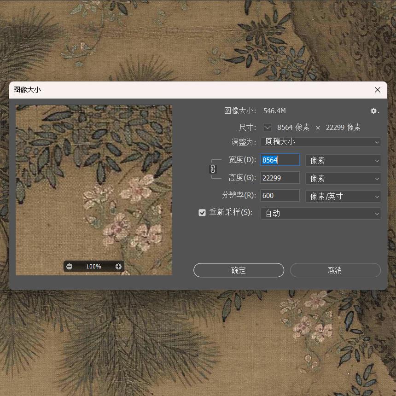Focus the 高度 input field showing 22299
This screenshot has height=396, width=396.
[280, 178]
